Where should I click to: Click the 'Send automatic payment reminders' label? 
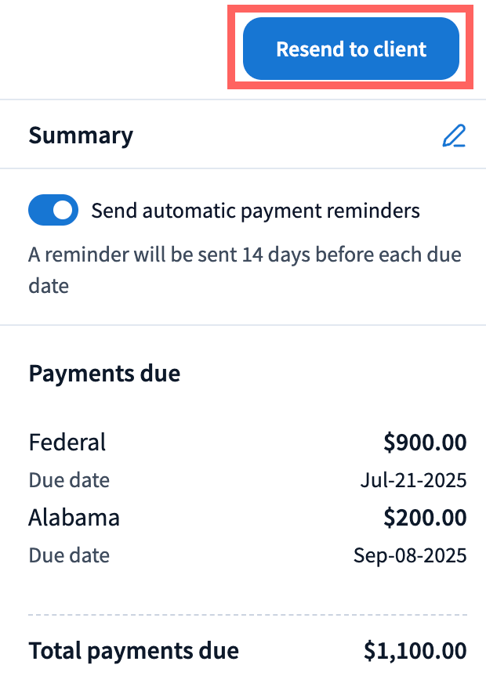[x=256, y=211]
